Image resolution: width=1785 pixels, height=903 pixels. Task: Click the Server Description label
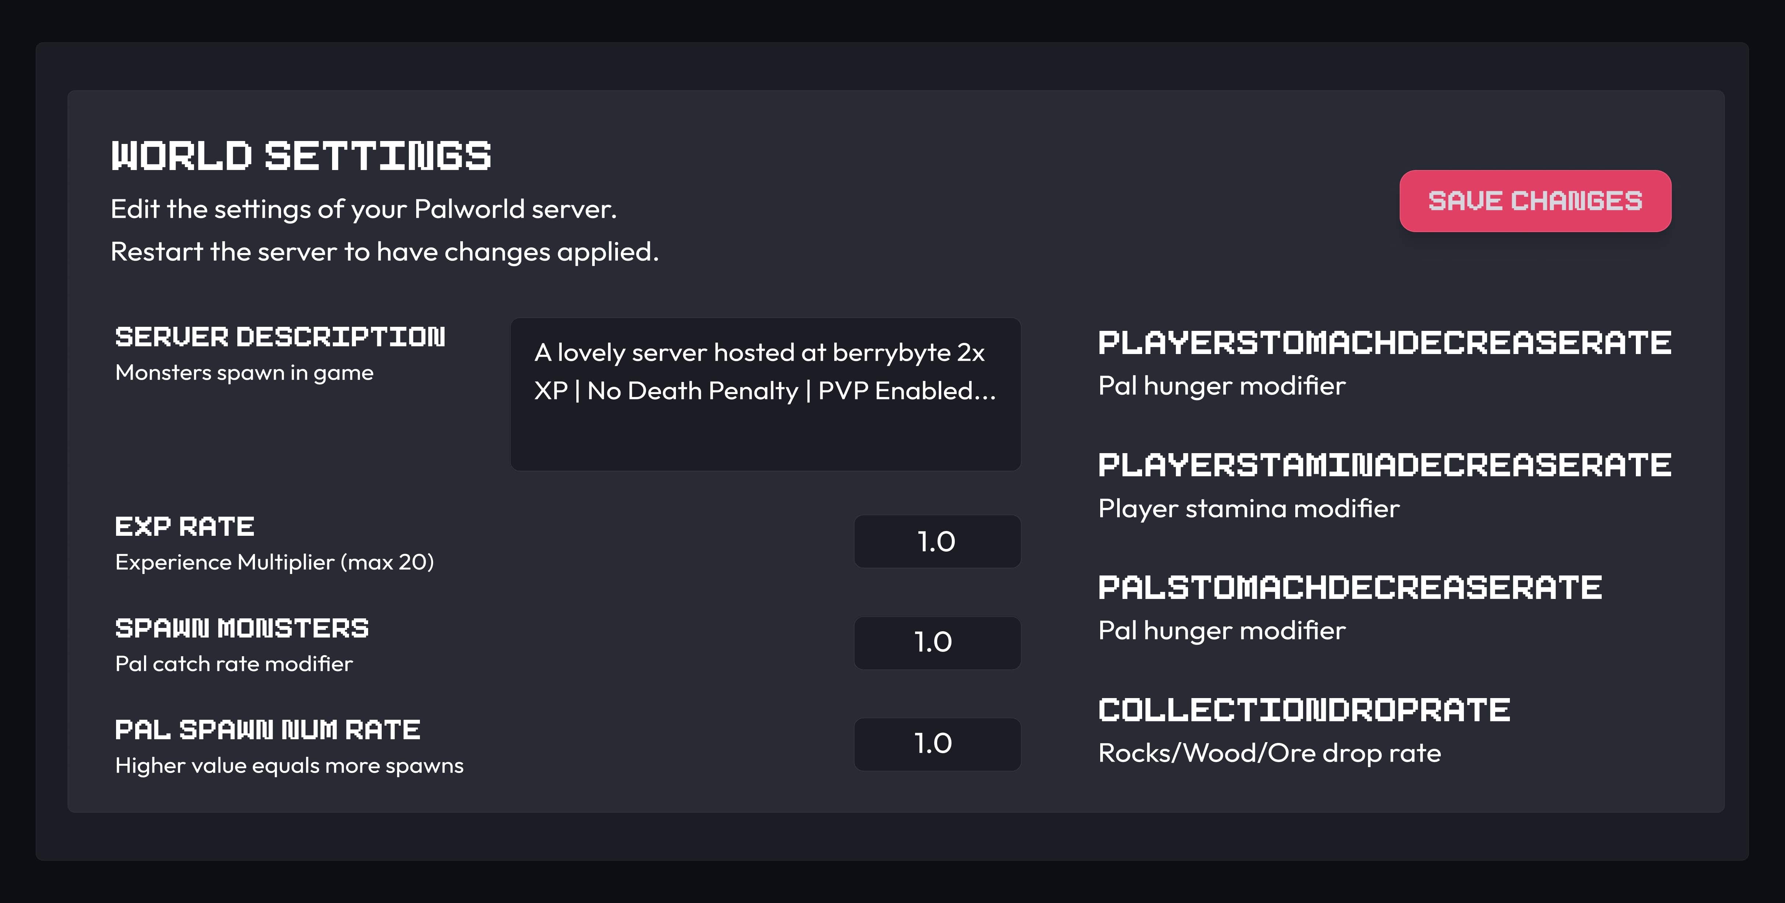[280, 337]
